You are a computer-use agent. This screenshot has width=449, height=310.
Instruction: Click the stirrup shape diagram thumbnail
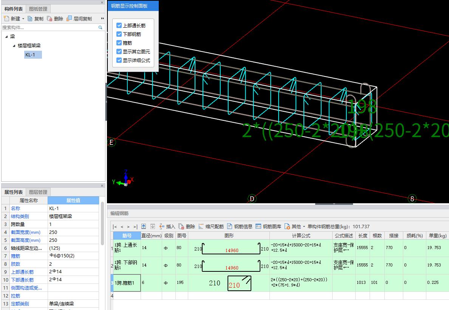coord(239,284)
